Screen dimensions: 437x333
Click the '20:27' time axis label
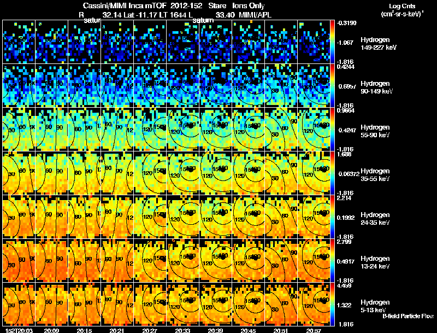150,330
